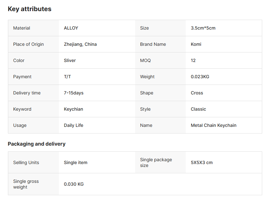Viewport: 266px width, 200px height.
Task: Click the Keychian keyword value
Action: 73,109
